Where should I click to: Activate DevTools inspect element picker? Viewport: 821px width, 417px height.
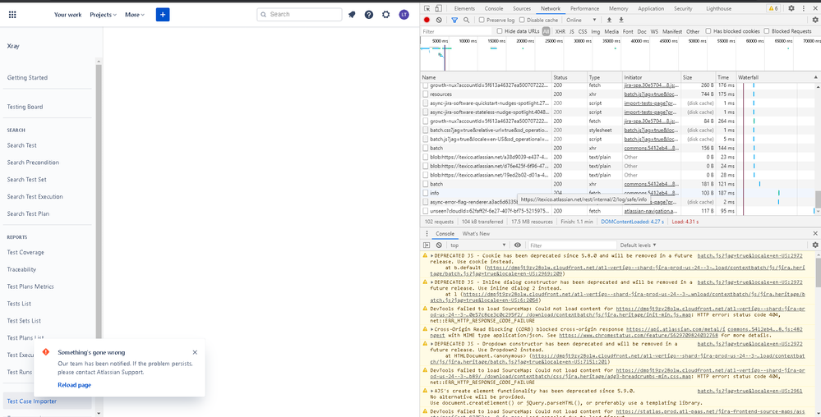pos(427,8)
